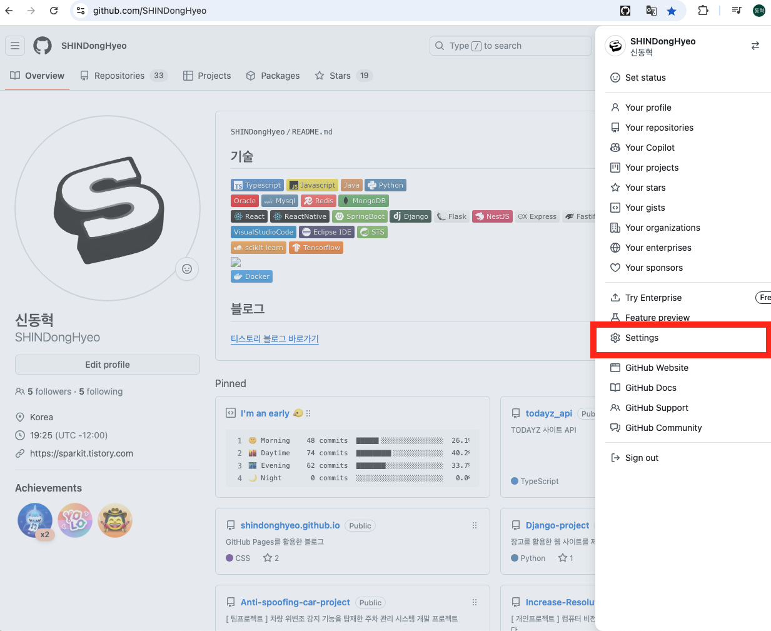Bookmark page with the star icon

(672, 11)
